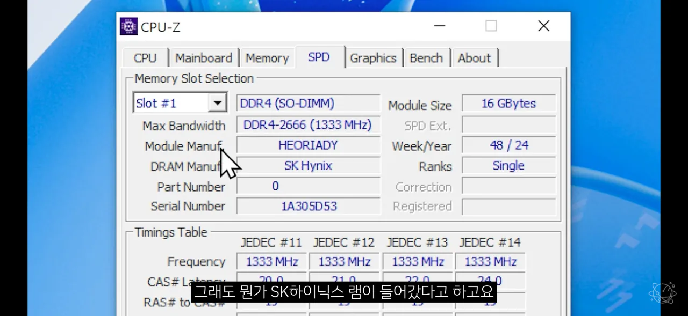
Task: Click the Max Bandwidth DDR4-2666 field
Action: tap(308, 125)
